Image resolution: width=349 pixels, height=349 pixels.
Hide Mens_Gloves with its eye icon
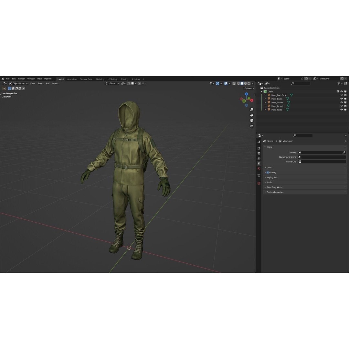pos(342,102)
